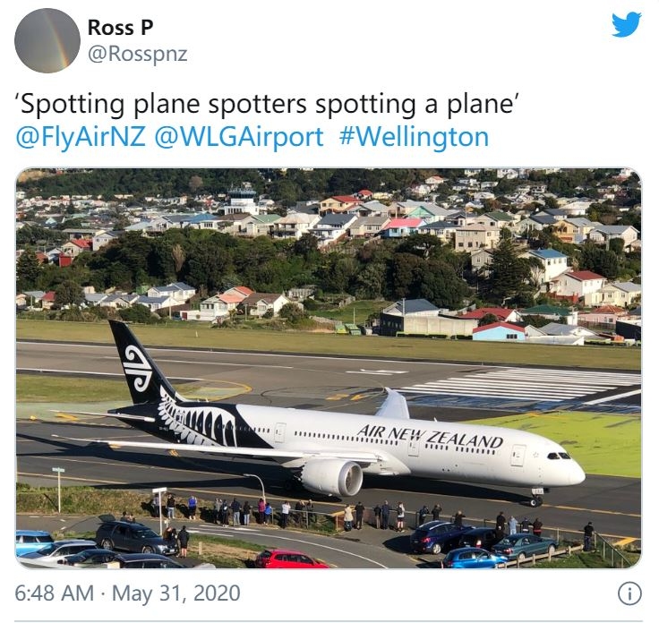
Task: Click the AIR NEW ZEALAND lettering on fuselage
Action: tap(431, 436)
